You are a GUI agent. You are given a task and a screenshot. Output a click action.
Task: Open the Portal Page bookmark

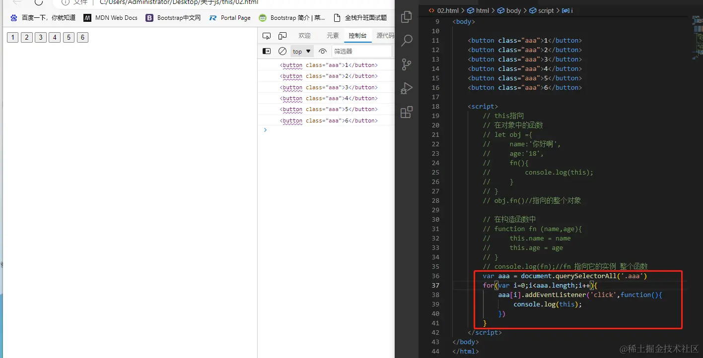point(230,18)
